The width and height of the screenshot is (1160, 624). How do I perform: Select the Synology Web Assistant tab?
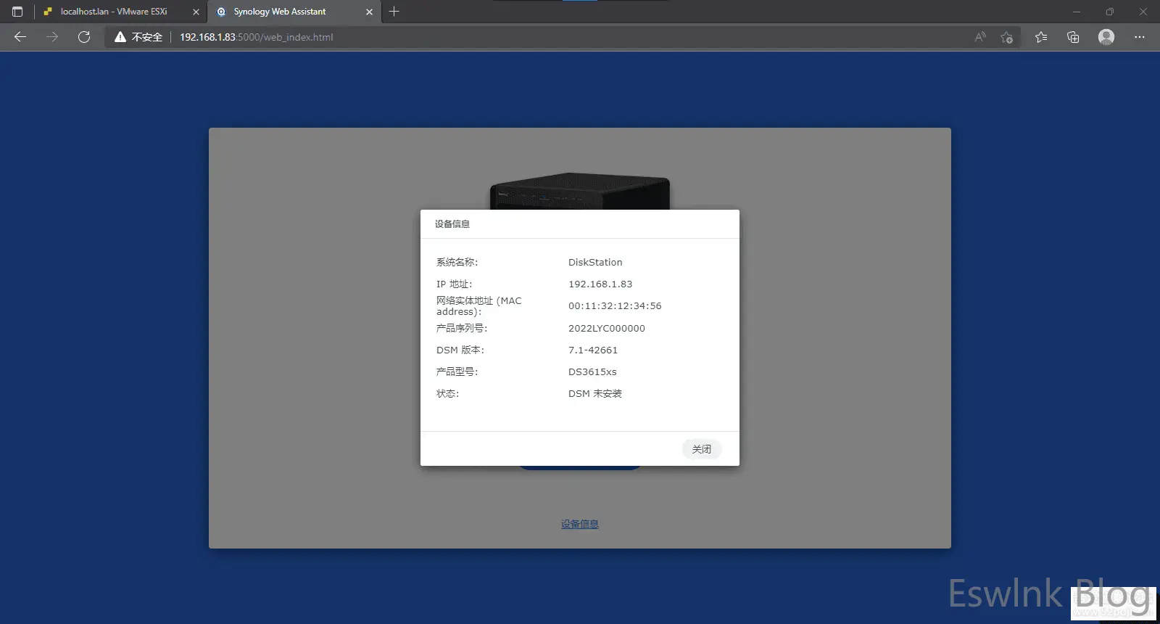coord(280,12)
